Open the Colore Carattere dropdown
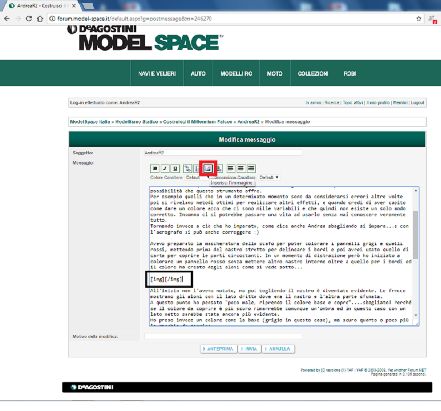The image size is (441, 411). [197, 177]
